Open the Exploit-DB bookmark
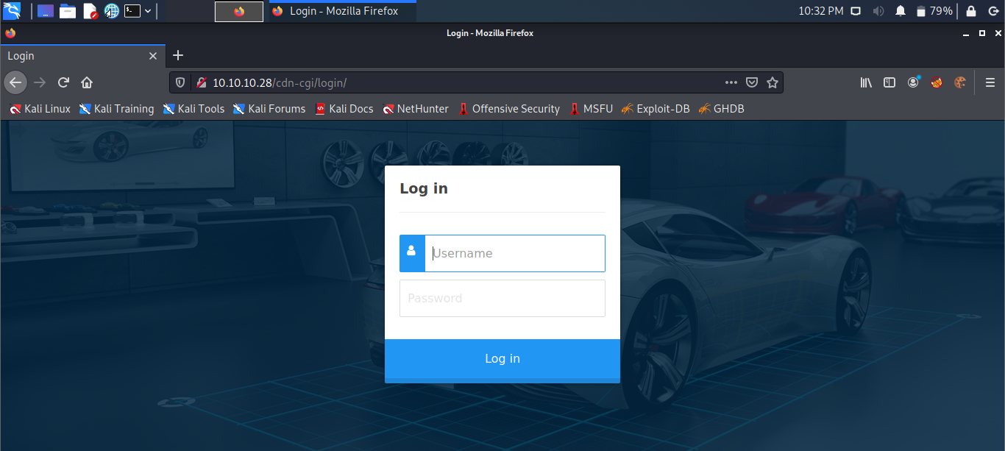 [x=656, y=109]
